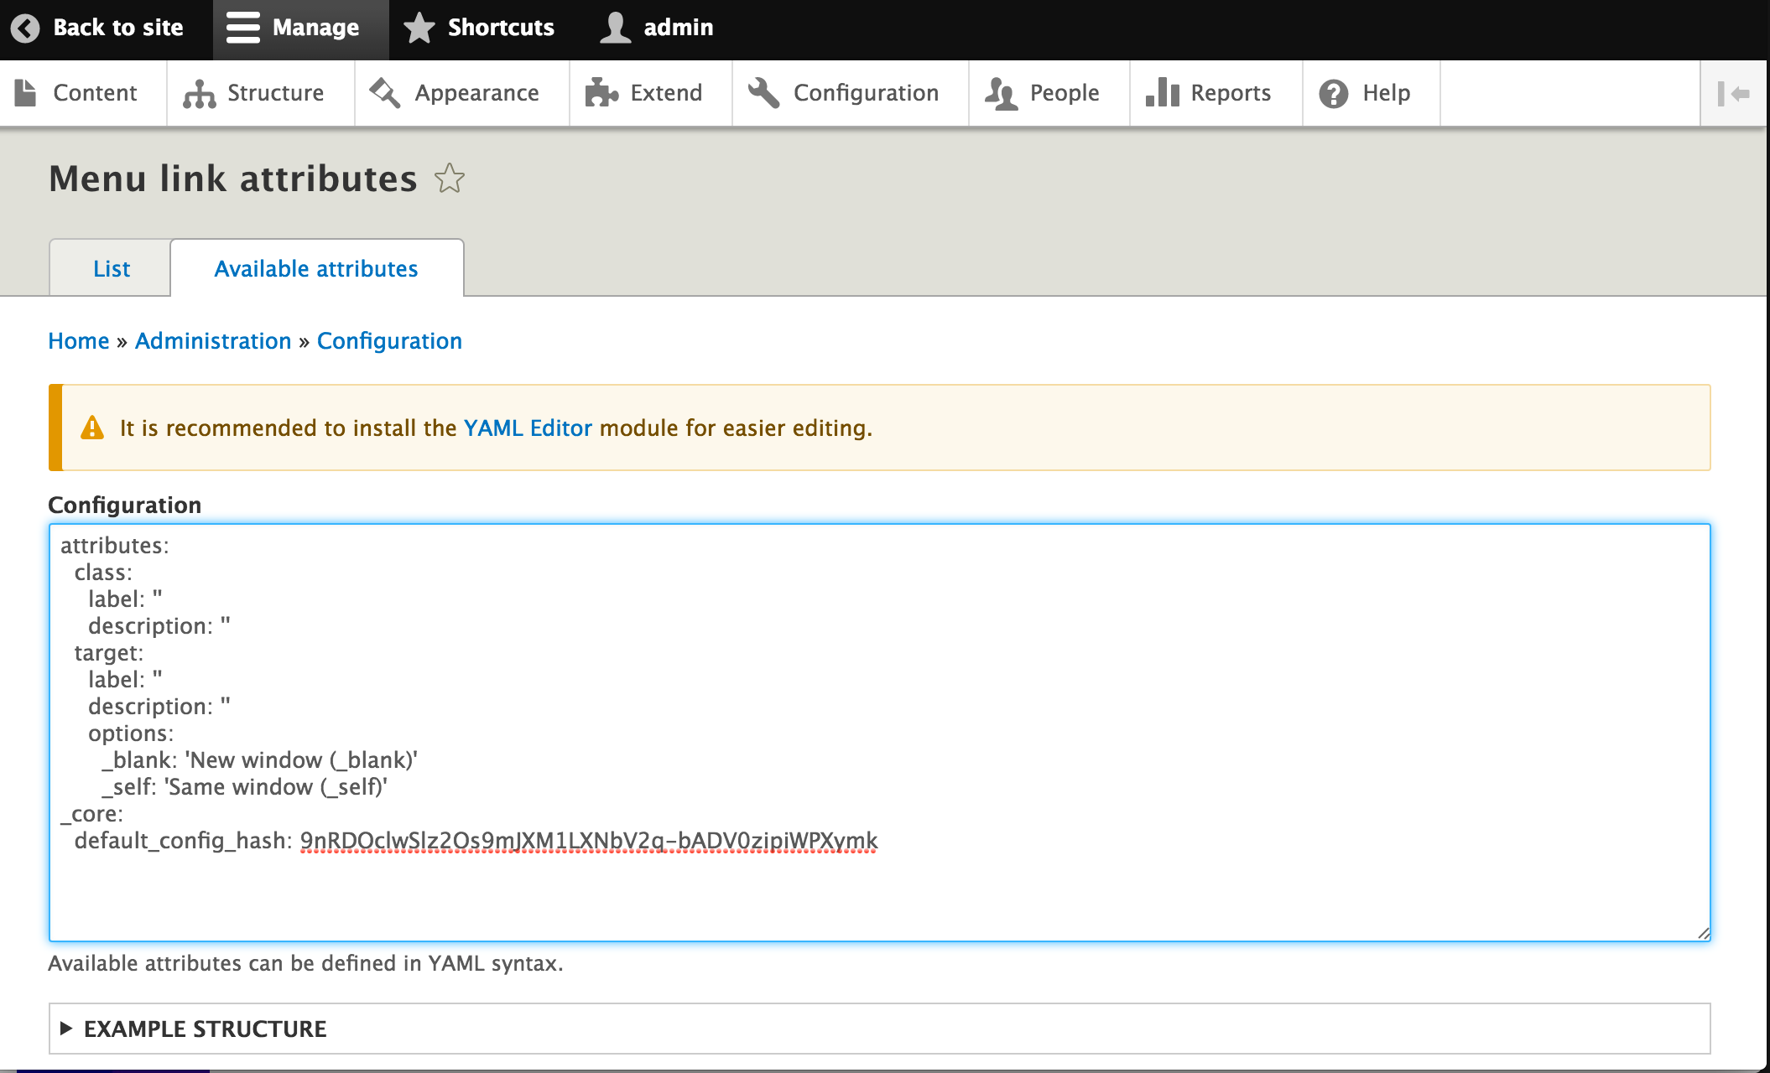Follow the Configuration breadcrumb link

coord(389,341)
